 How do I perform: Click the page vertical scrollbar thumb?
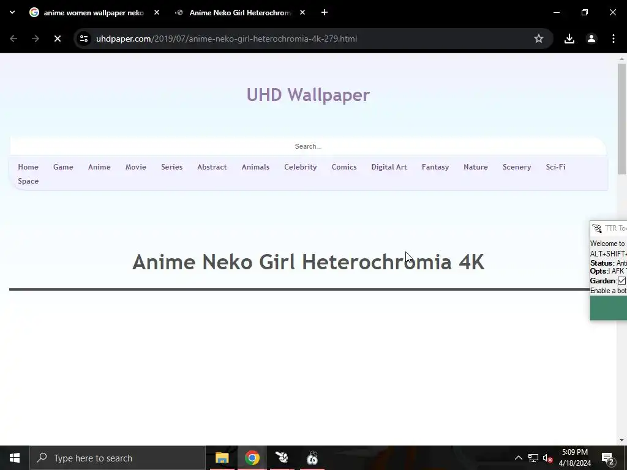[x=621, y=119]
